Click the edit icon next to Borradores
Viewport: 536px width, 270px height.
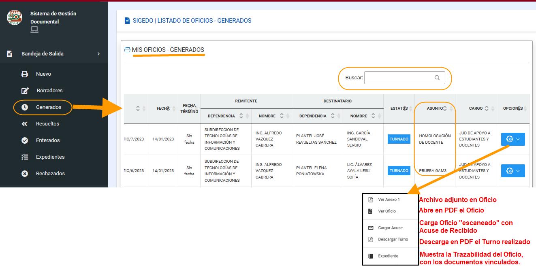[x=25, y=91]
